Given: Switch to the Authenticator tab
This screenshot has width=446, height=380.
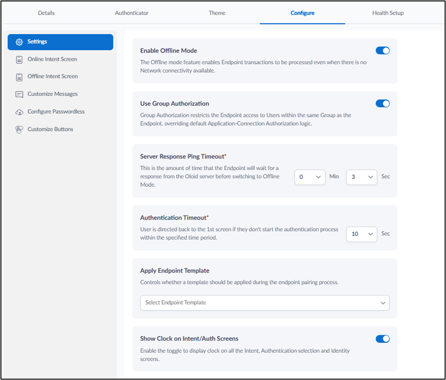Looking at the screenshot, I should [132, 13].
